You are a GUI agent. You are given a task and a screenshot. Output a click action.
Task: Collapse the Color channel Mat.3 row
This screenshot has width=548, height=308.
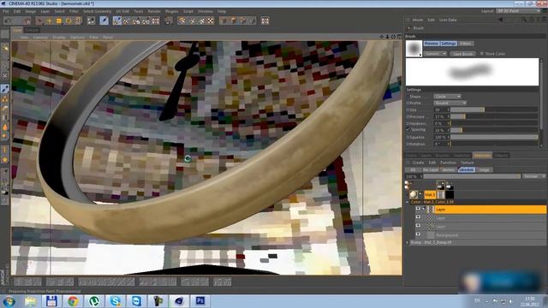[408, 202]
